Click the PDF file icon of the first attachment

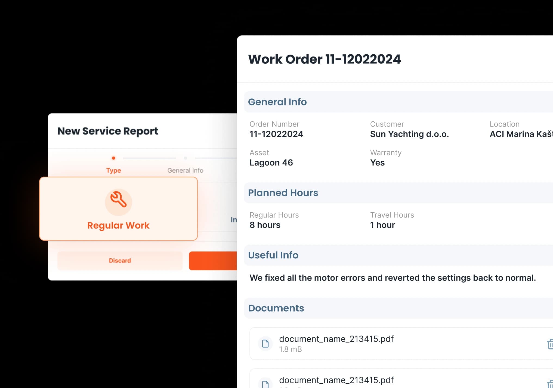coord(265,343)
